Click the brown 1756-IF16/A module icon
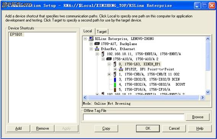The image size is (217, 139). tap(115, 89)
